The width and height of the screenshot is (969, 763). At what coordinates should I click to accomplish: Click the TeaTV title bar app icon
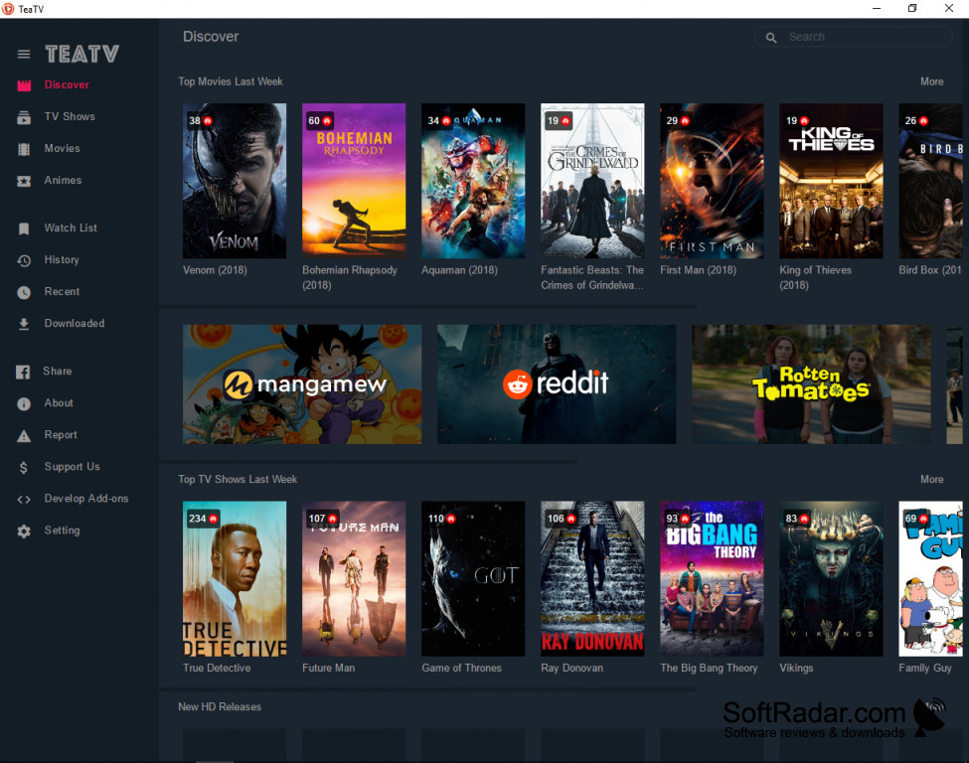pyautogui.click(x=8, y=9)
